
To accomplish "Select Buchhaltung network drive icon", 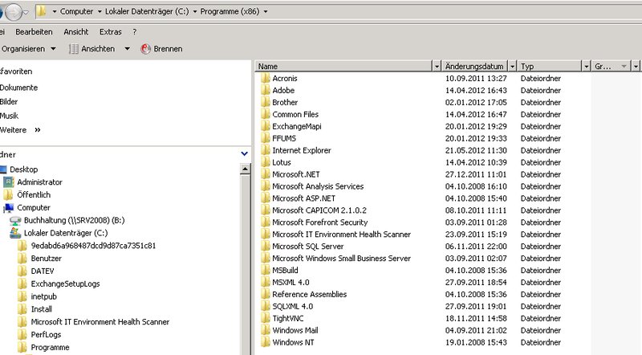I will (15, 221).
